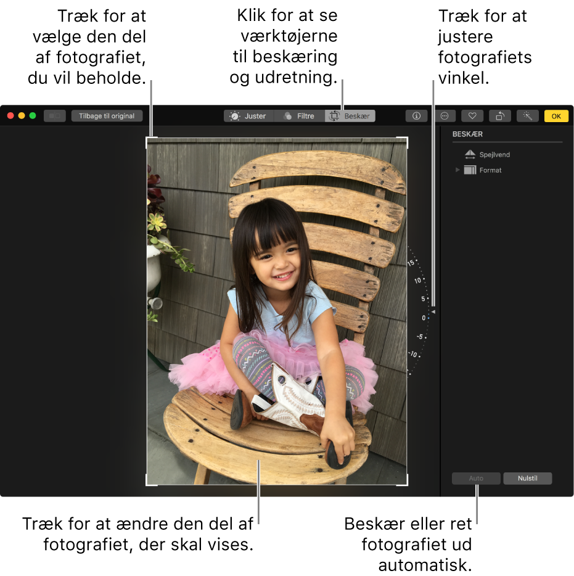Click the 10 degree mark on angle dial
Screen dimensions: 574x576
[x=419, y=280]
